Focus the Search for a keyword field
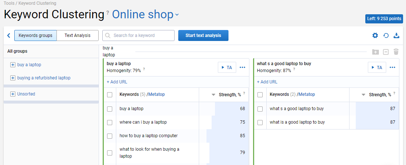Image resolution: width=406 pixels, height=165 pixels. (x=138, y=35)
